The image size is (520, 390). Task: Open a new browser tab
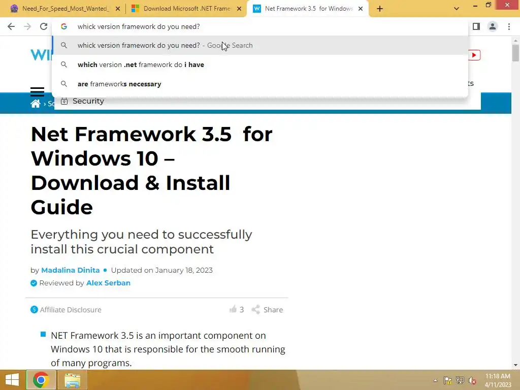tap(380, 9)
